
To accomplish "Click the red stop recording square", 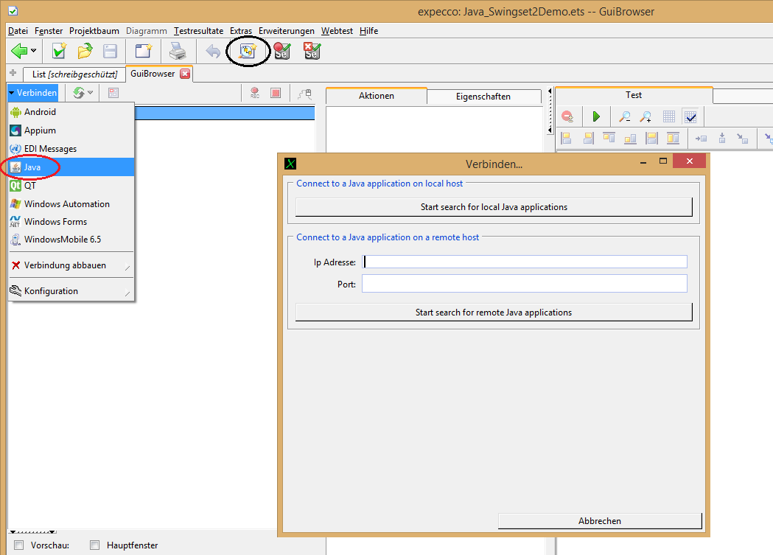I will [276, 93].
